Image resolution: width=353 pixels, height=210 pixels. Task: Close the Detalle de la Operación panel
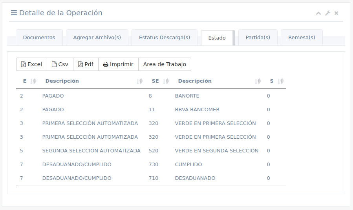pyautogui.click(x=337, y=13)
